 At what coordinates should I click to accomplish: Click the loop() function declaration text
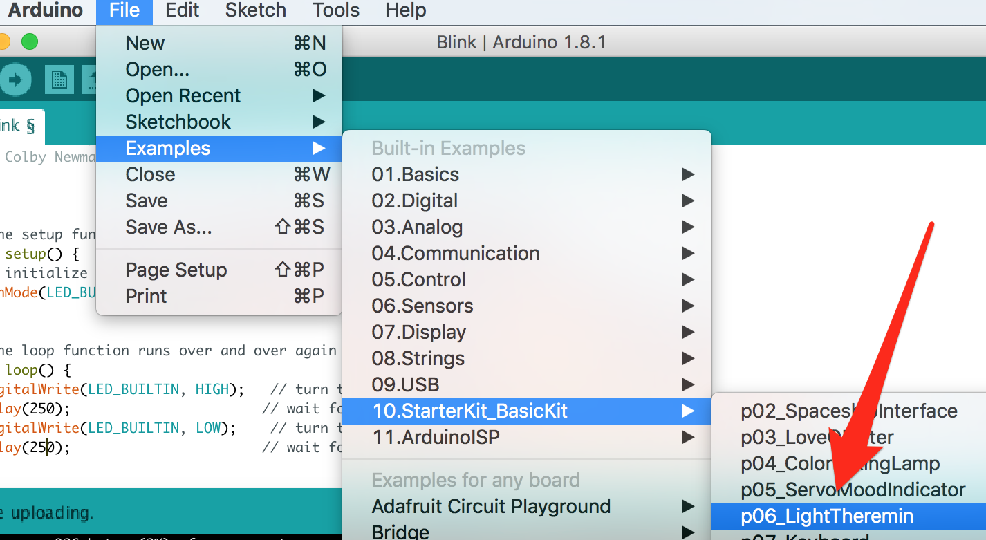pos(38,370)
